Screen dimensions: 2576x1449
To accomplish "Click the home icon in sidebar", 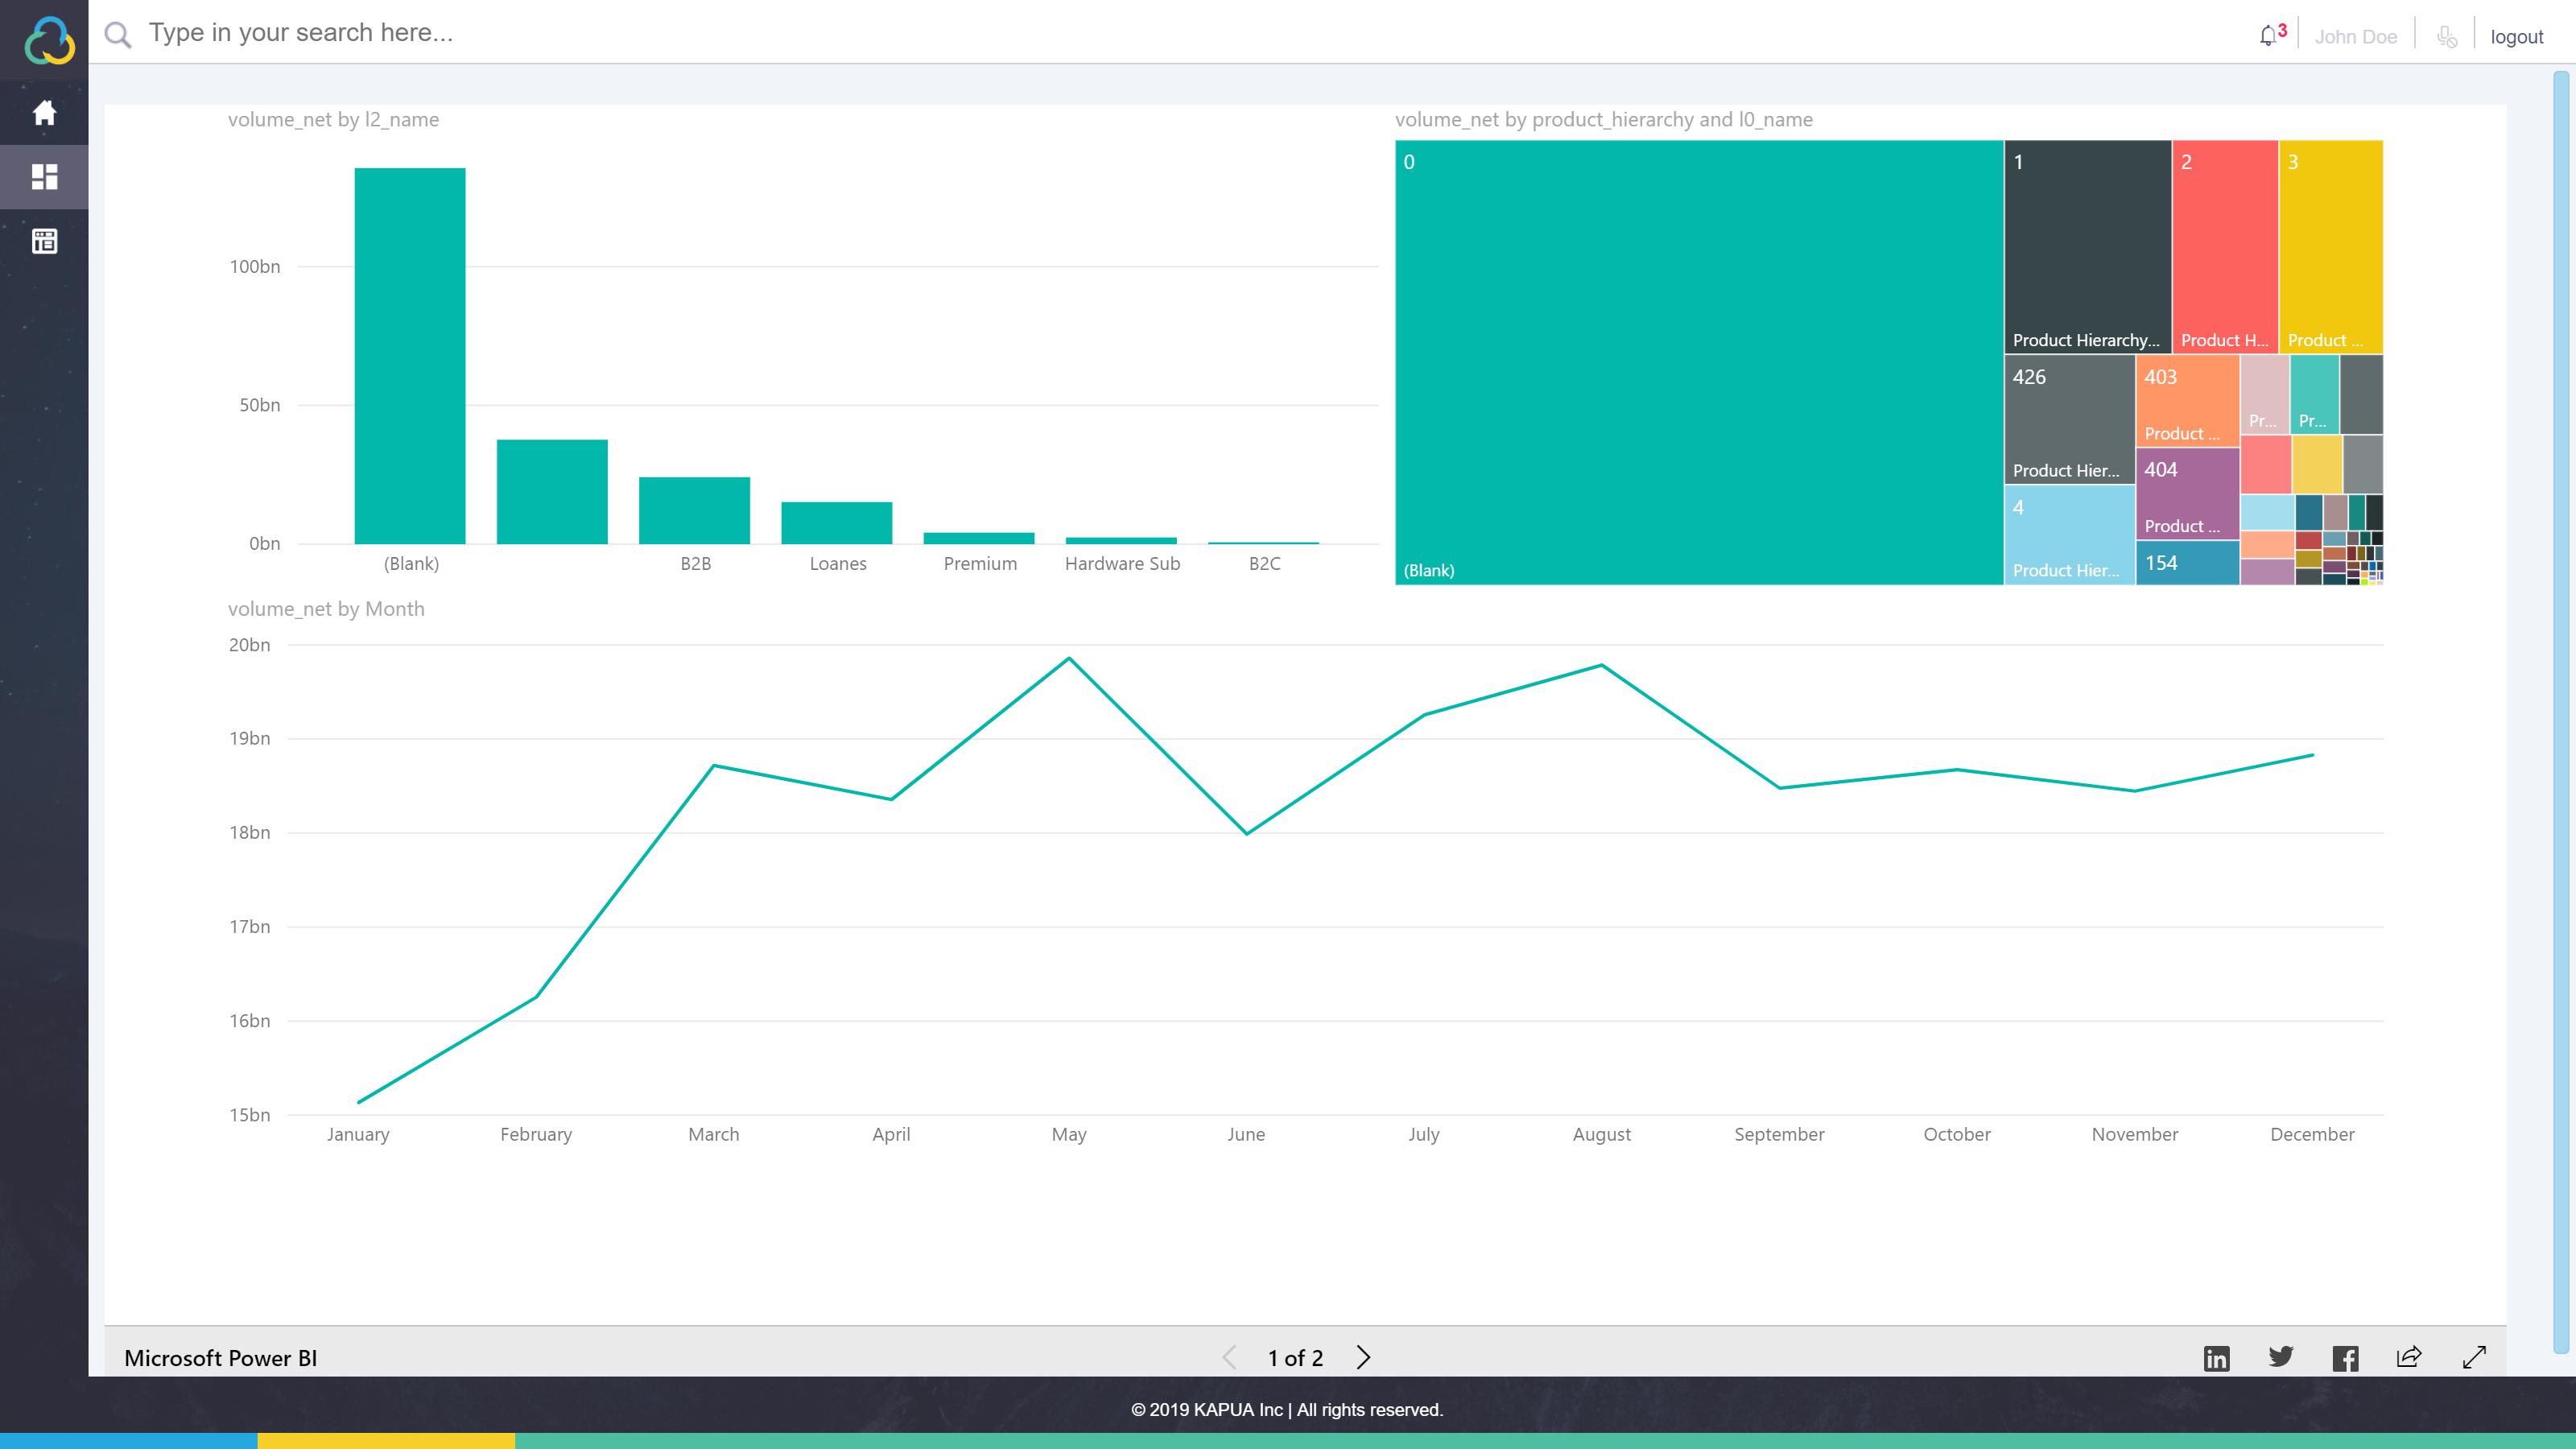I will (x=44, y=113).
